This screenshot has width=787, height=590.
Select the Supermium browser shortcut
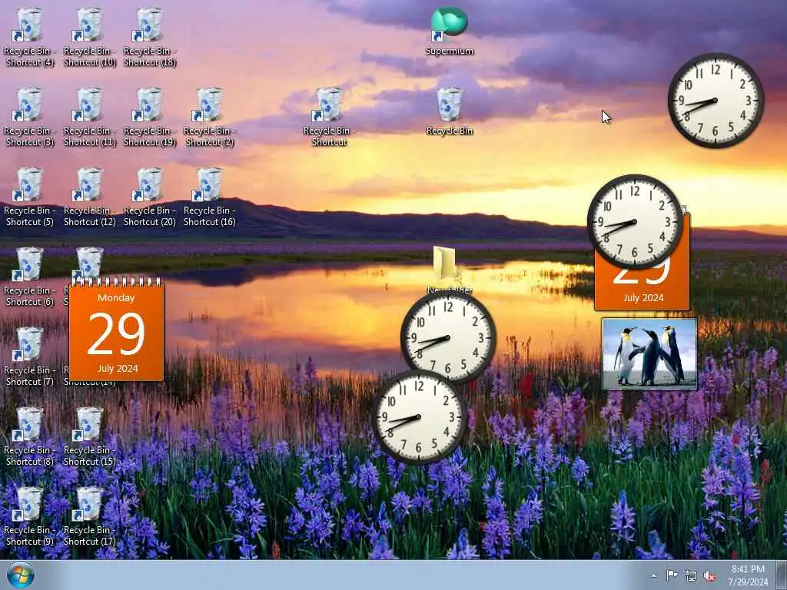[449, 31]
